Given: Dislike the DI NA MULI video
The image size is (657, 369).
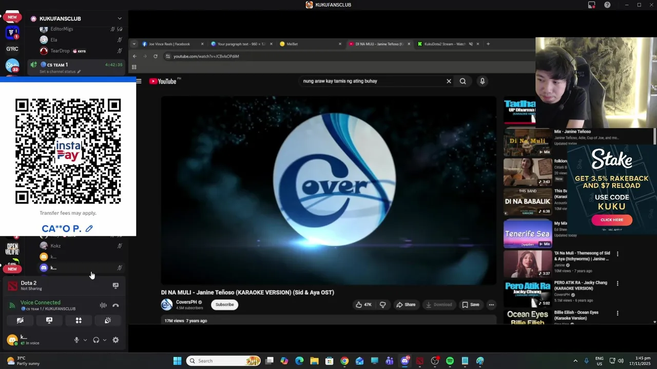Looking at the screenshot, I should coord(383,304).
